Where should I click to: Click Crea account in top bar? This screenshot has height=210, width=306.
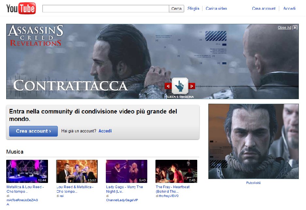click(x=264, y=8)
